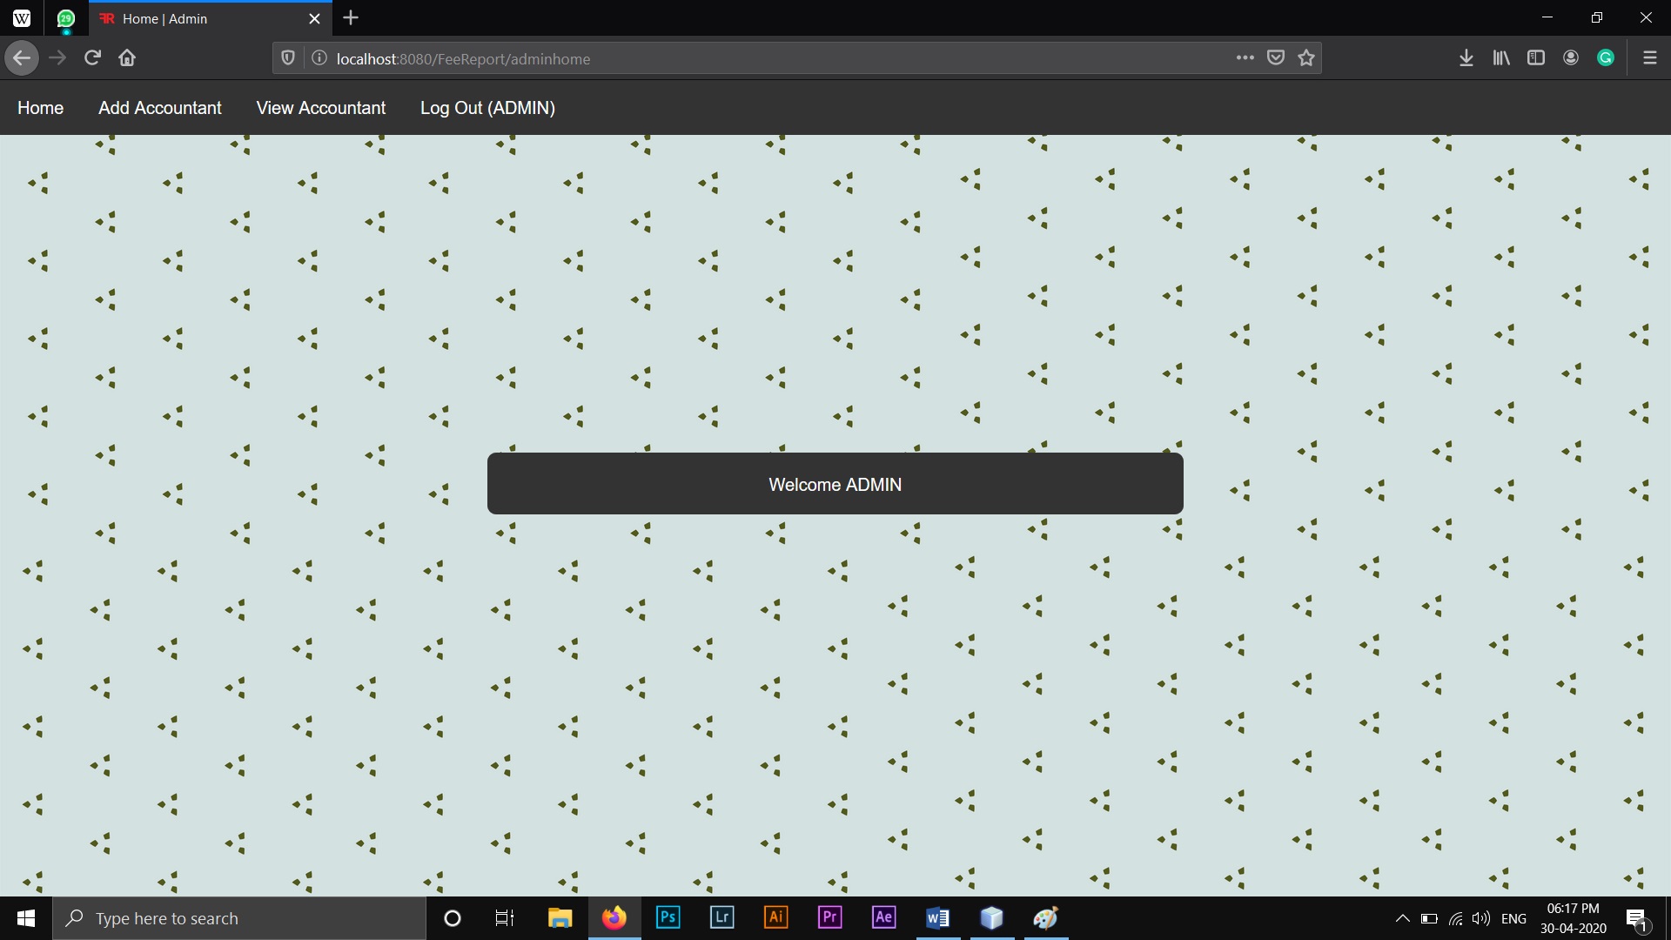Open the Library icon in the toolbar

(1501, 58)
